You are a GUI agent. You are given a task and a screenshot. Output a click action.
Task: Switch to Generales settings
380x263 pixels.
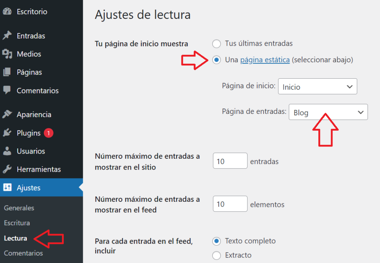pyautogui.click(x=19, y=208)
